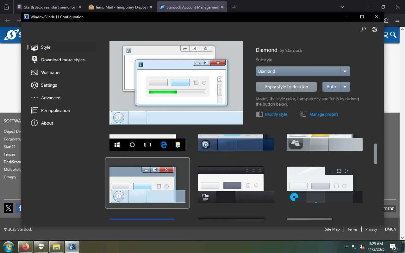Image resolution: width=405 pixels, height=253 pixels.
Task: Click Apply style to desktop button
Action: (x=286, y=87)
